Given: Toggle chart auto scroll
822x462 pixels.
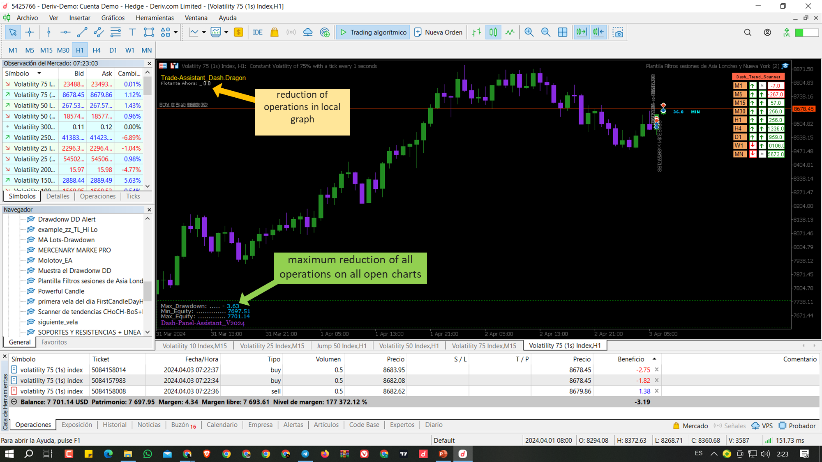Looking at the screenshot, I should point(582,32).
